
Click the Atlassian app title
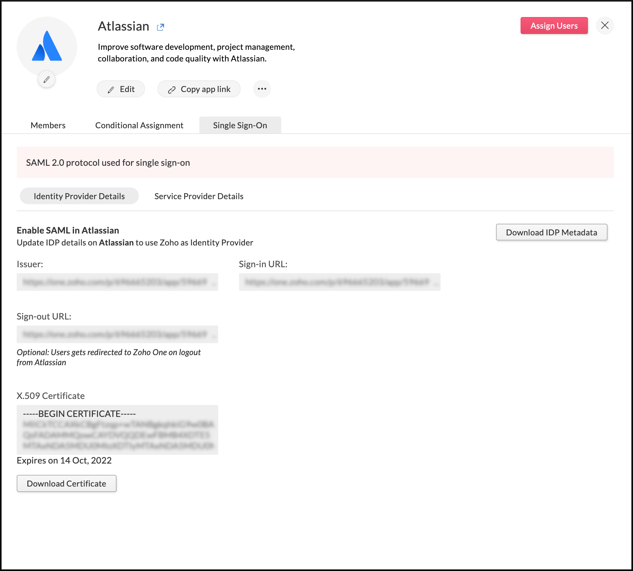pyautogui.click(x=123, y=26)
